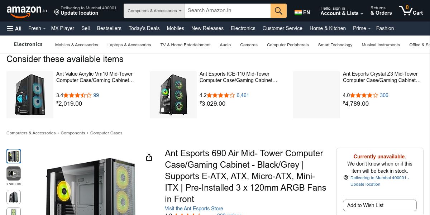Image resolution: width=430 pixels, height=215 pixels.
Task: Open the Ant Esports ICE-110 product image
Action: point(173,95)
